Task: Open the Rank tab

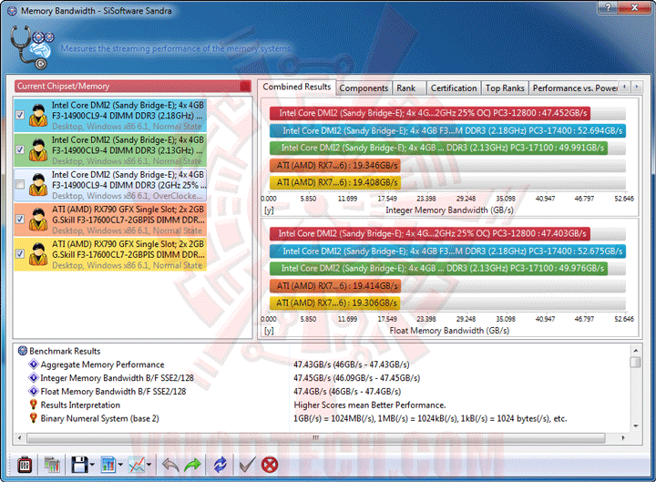Action: pyautogui.click(x=406, y=88)
